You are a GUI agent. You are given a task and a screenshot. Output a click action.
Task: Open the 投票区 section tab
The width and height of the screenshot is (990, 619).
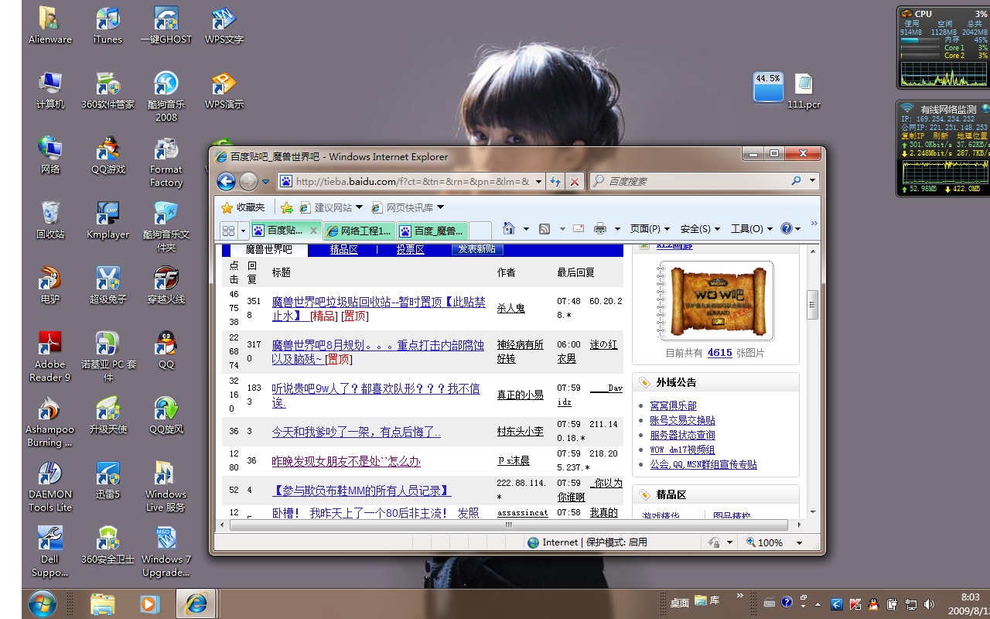[x=411, y=250]
